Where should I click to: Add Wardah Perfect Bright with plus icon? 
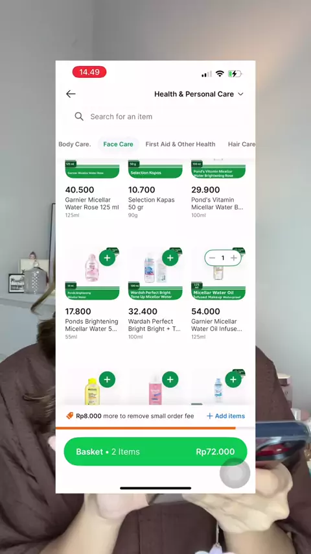170,258
